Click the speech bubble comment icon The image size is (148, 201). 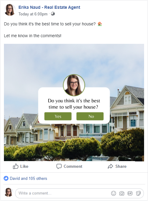[x=59, y=166]
